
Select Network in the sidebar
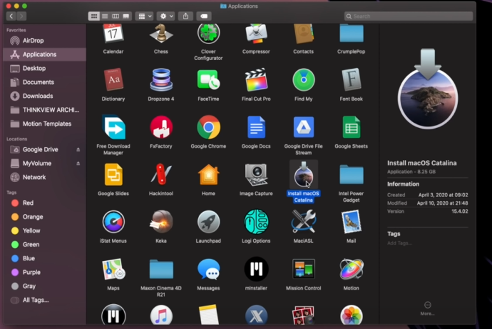click(45, 177)
